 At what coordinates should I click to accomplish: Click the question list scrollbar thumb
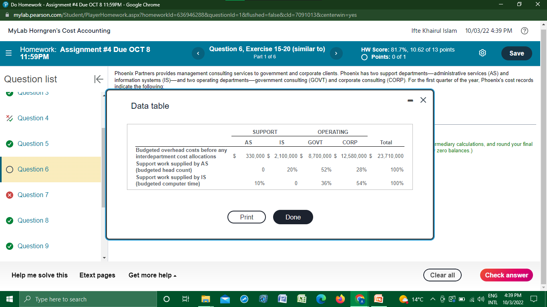pyautogui.click(x=103, y=168)
